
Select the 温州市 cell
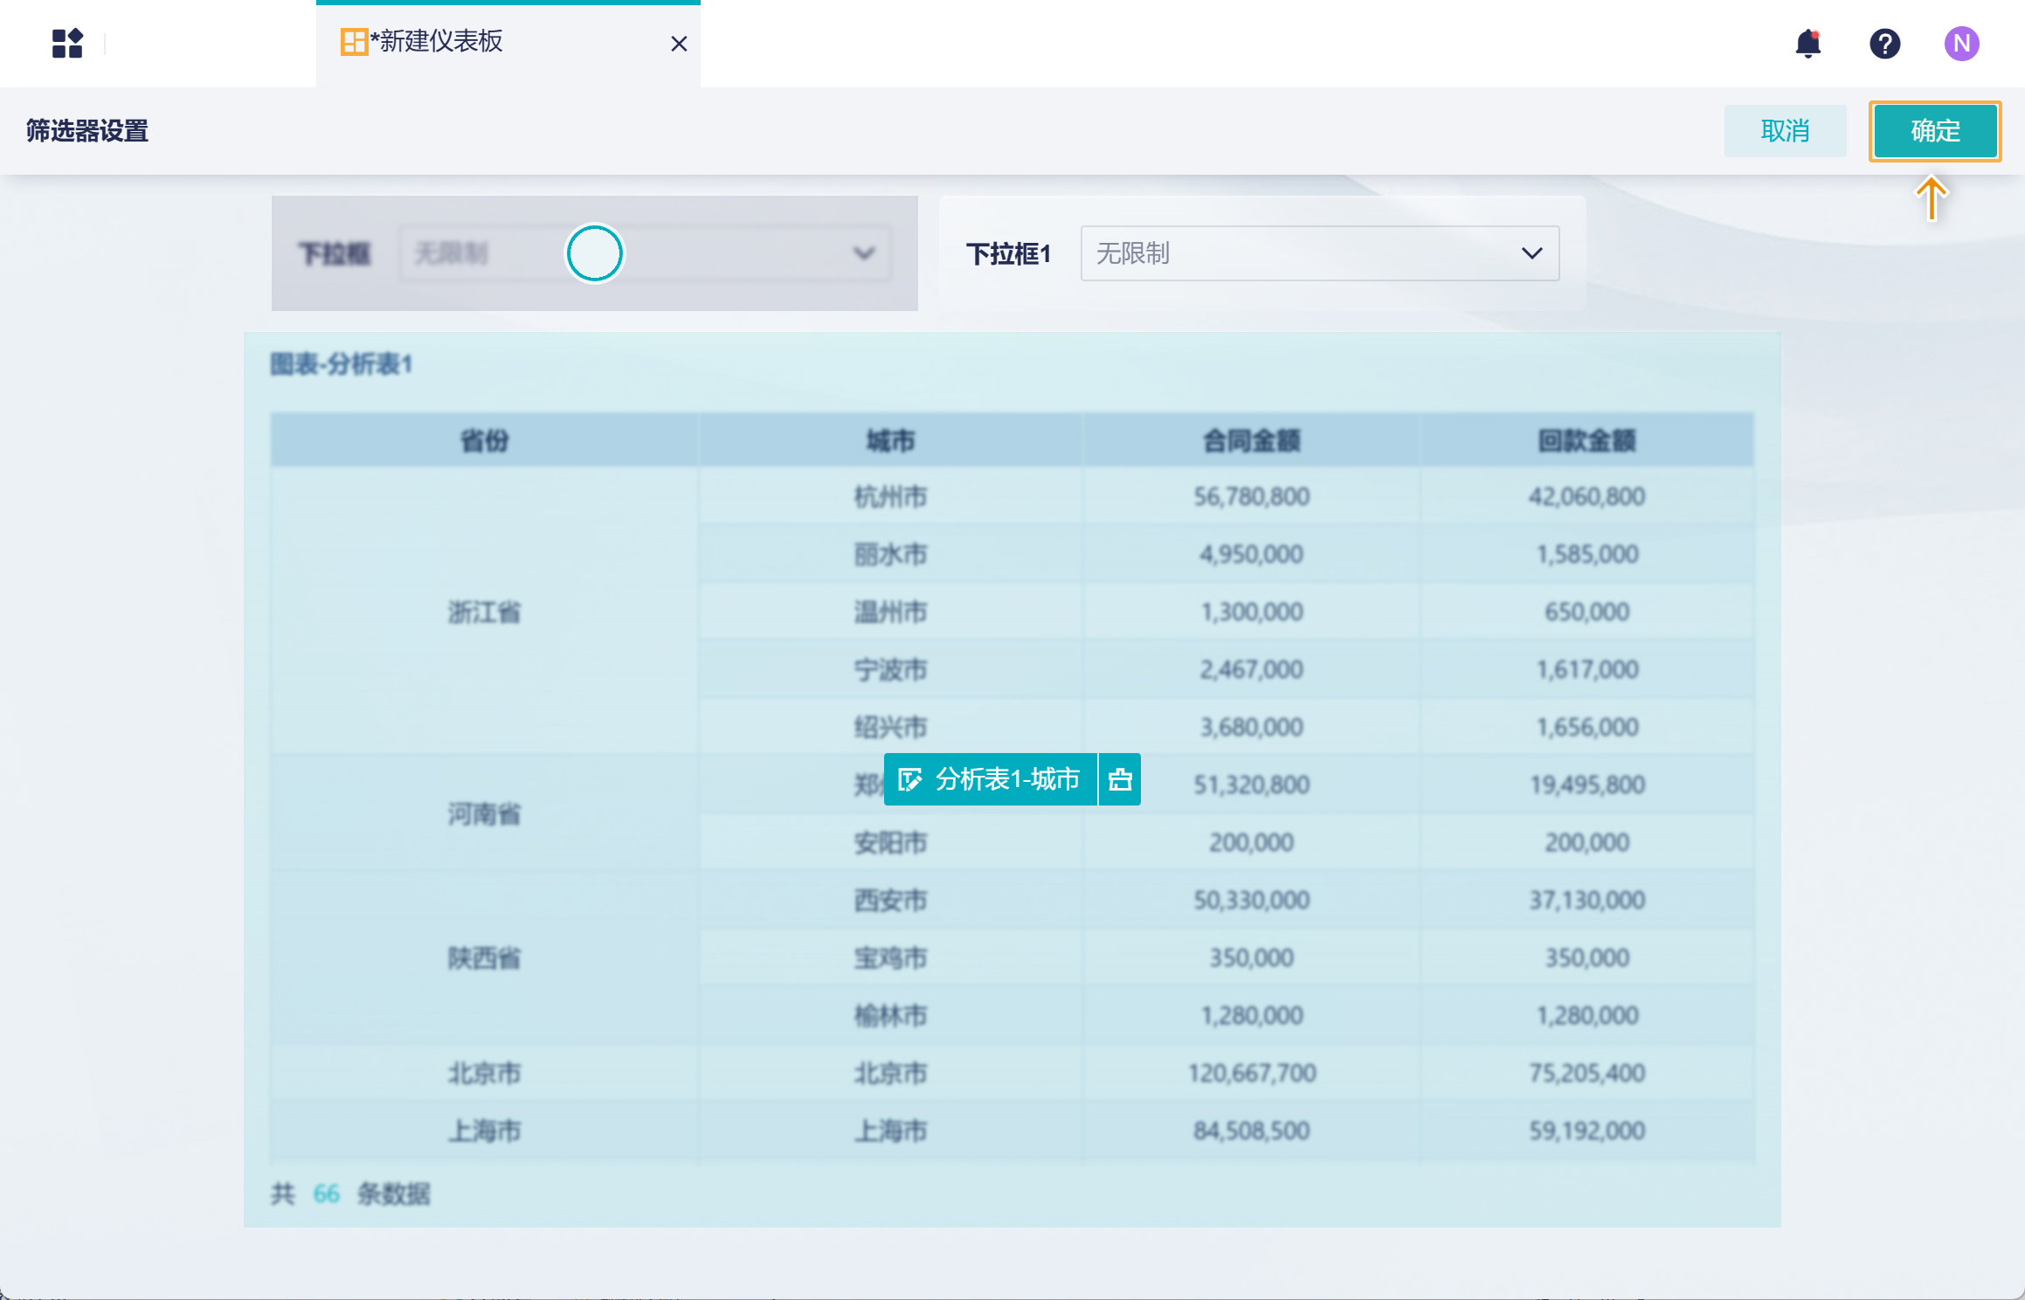[890, 612]
